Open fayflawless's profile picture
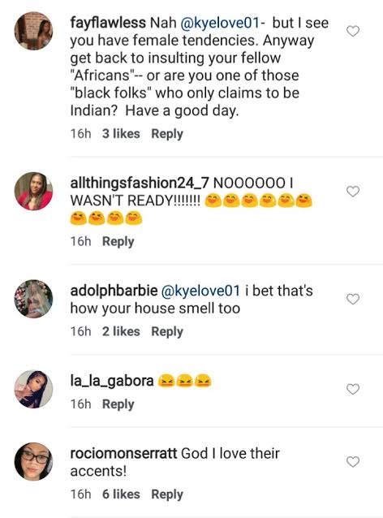 [x=33, y=31]
